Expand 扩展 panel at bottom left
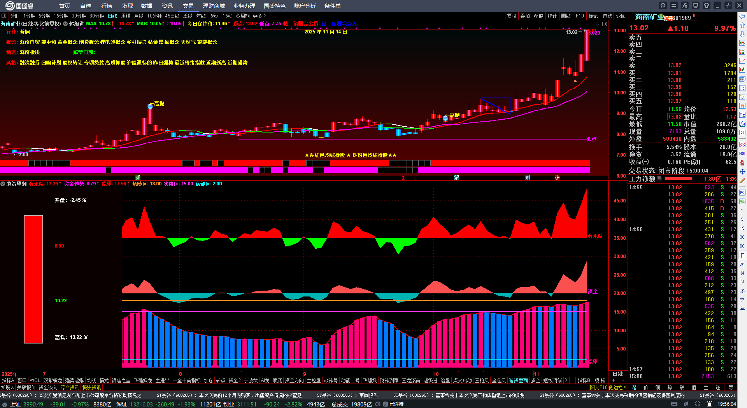 pyautogui.click(x=7, y=387)
